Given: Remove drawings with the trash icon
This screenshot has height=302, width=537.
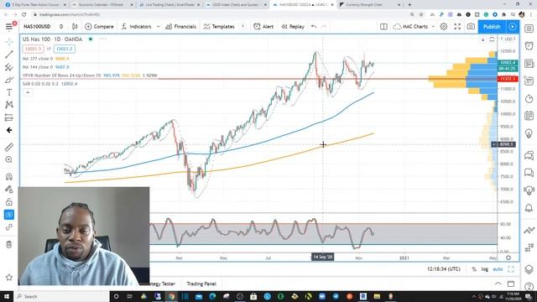Looking at the screenshot, I should click(x=9, y=244).
